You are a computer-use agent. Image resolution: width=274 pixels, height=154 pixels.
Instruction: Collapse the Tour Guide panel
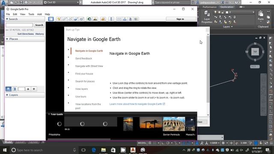click(49, 114)
